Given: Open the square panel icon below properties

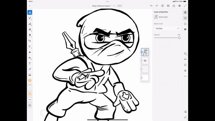Looking at the screenshot, I should (x=185, y=24).
